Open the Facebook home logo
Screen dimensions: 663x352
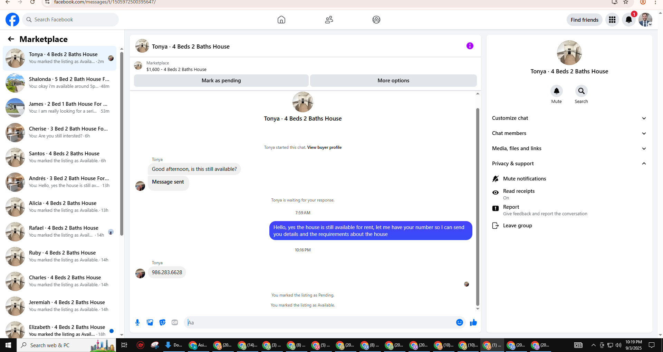[12, 20]
